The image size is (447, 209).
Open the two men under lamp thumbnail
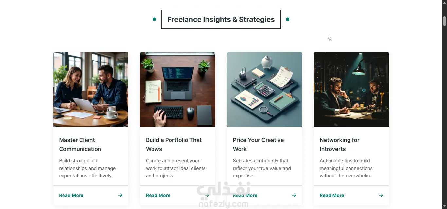pos(351,89)
